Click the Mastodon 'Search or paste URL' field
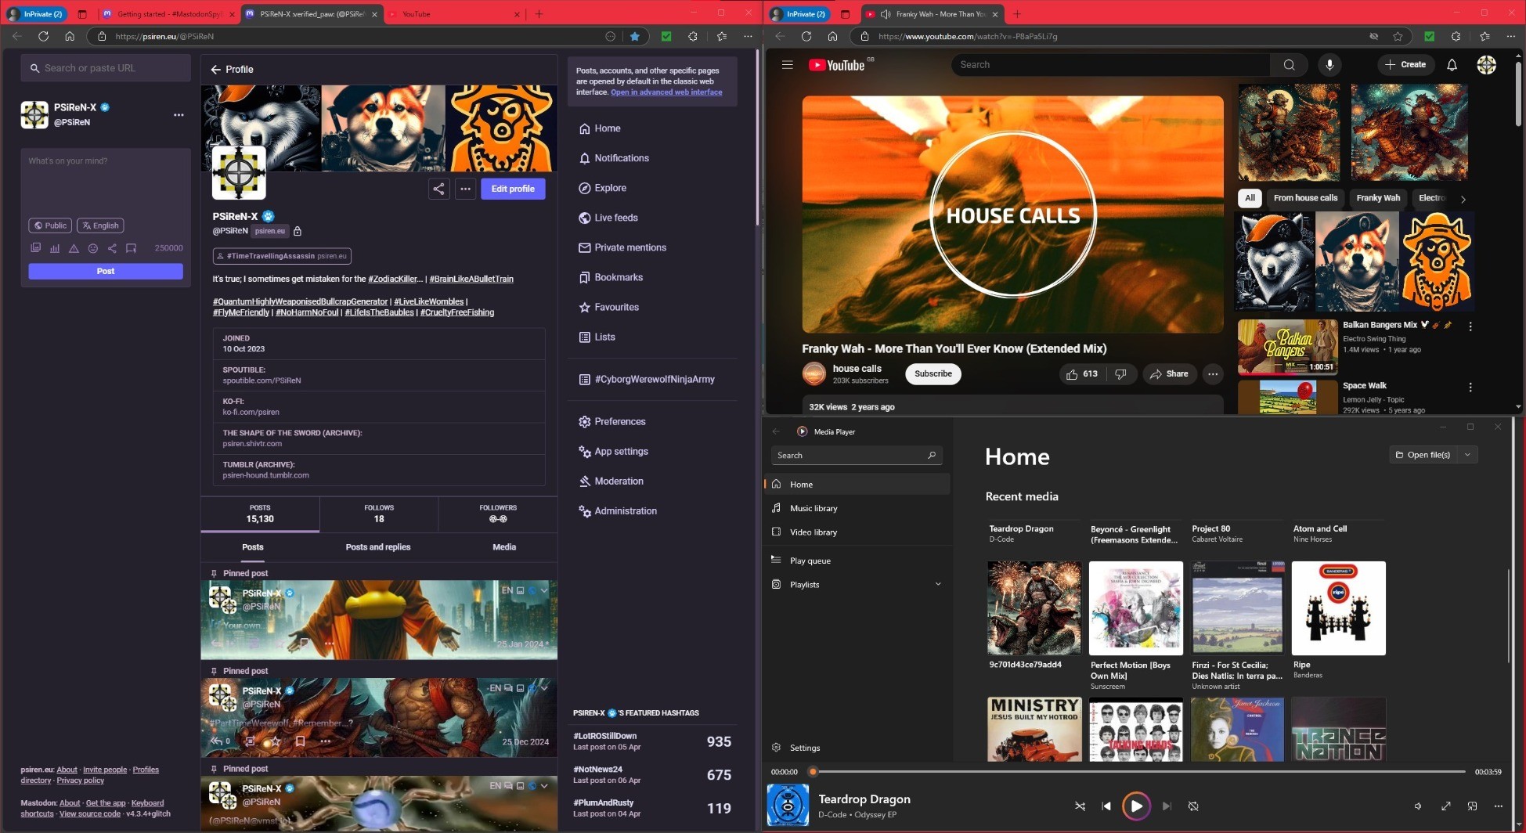The image size is (1526, 833). [106, 68]
